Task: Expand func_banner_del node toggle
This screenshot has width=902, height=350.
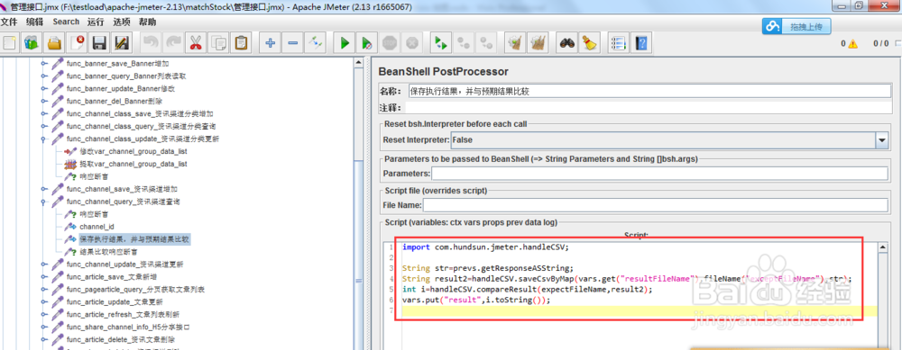Action: click(x=43, y=101)
